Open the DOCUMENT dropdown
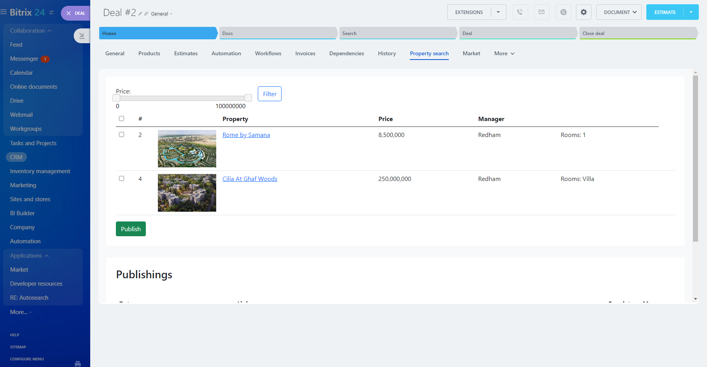This screenshot has width=707, height=367. tap(619, 12)
